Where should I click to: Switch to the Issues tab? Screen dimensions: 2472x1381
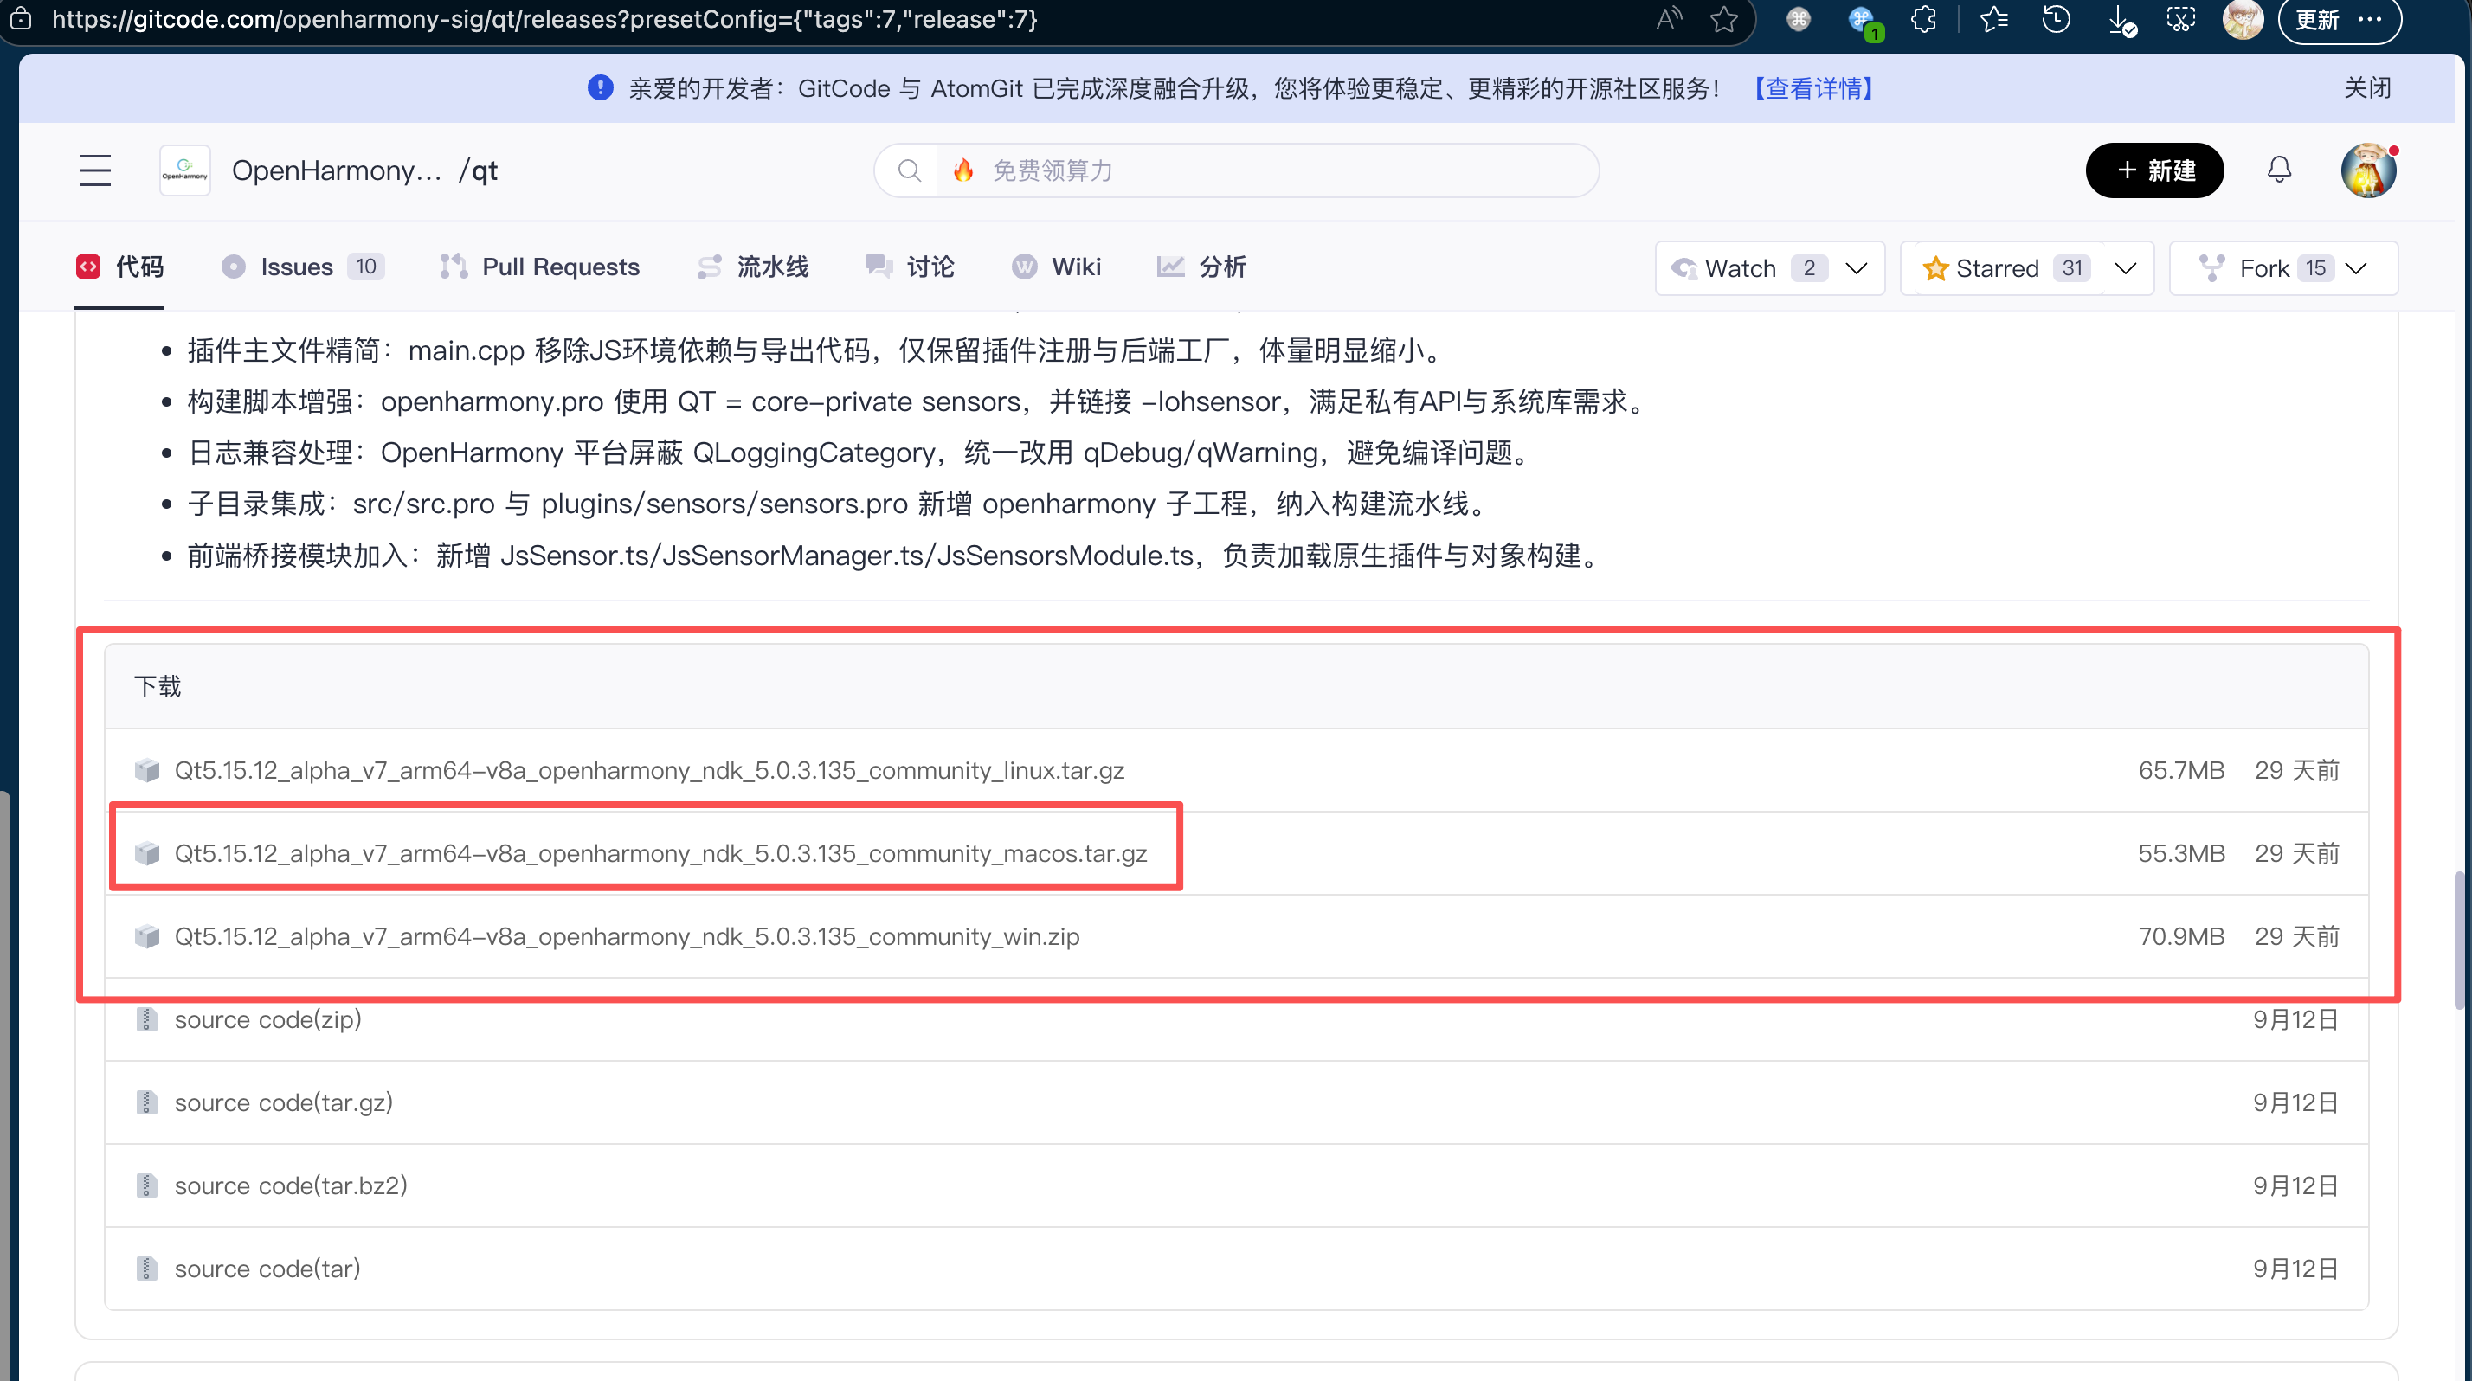[297, 267]
